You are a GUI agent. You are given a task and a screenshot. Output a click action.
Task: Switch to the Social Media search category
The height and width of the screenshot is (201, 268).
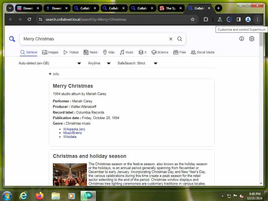[x=203, y=52]
